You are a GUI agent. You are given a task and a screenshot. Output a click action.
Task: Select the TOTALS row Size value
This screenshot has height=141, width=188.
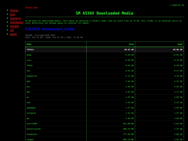coord(129,49)
